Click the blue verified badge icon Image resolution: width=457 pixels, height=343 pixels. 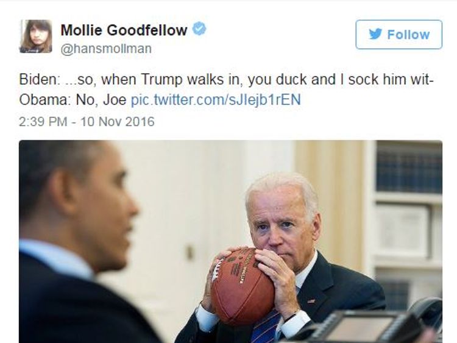(x=199, y=29)
